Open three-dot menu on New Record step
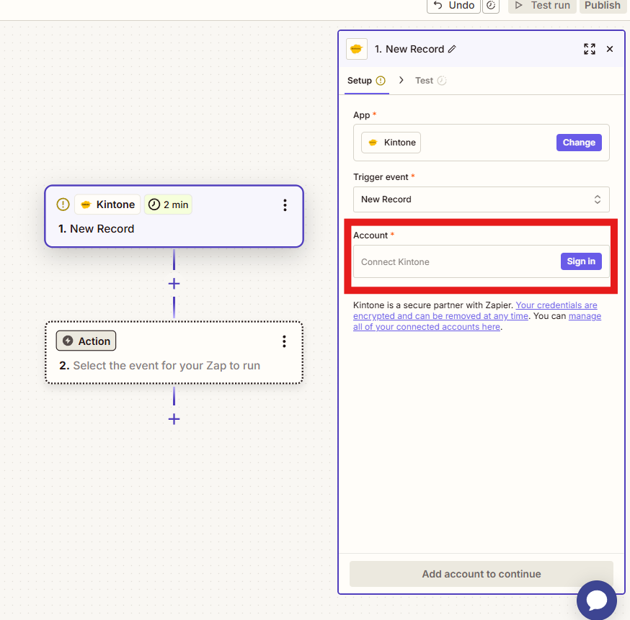 [285, 205]
